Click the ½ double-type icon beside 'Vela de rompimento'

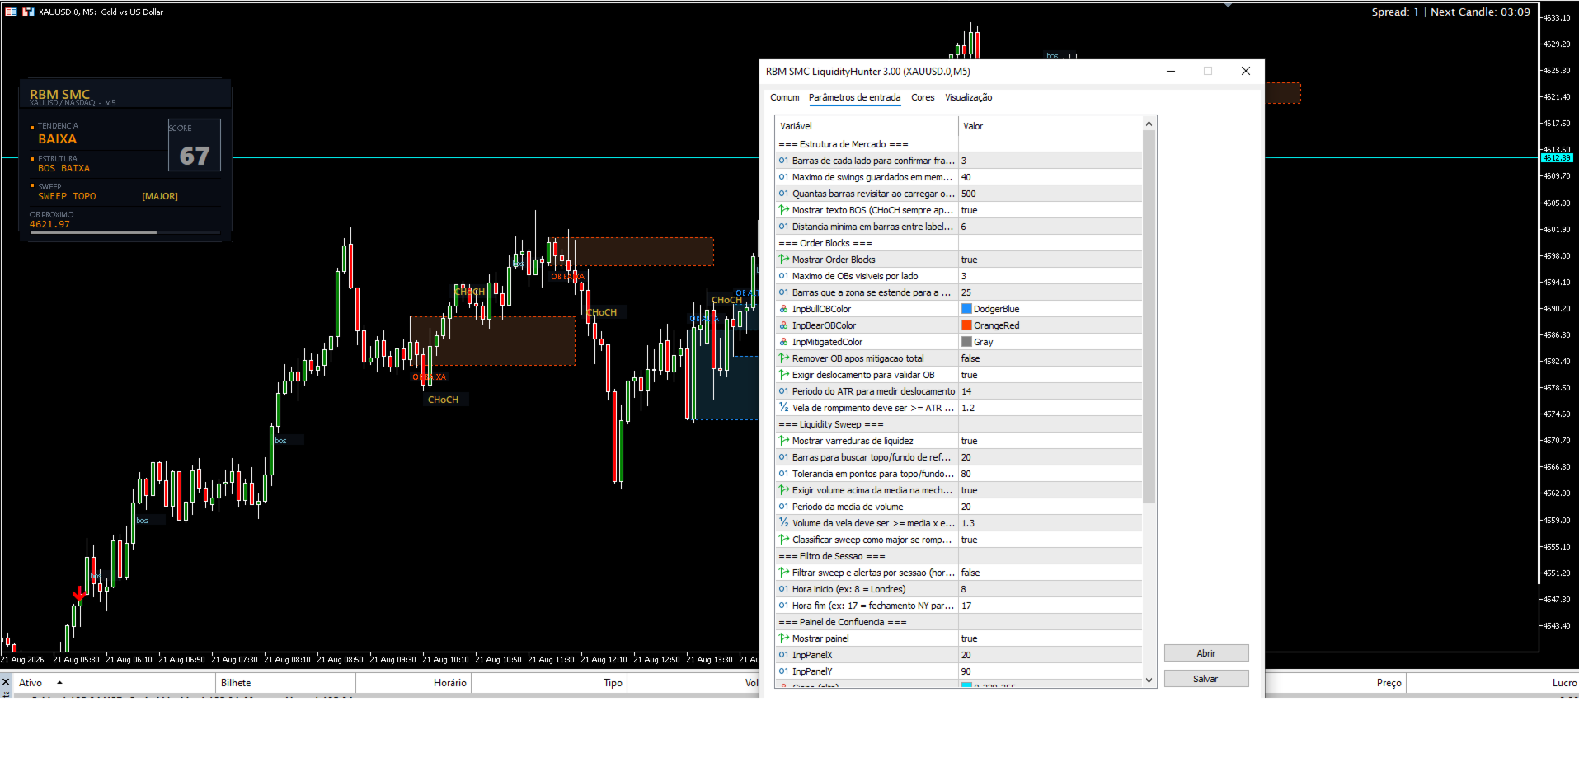tap(783, 408)
